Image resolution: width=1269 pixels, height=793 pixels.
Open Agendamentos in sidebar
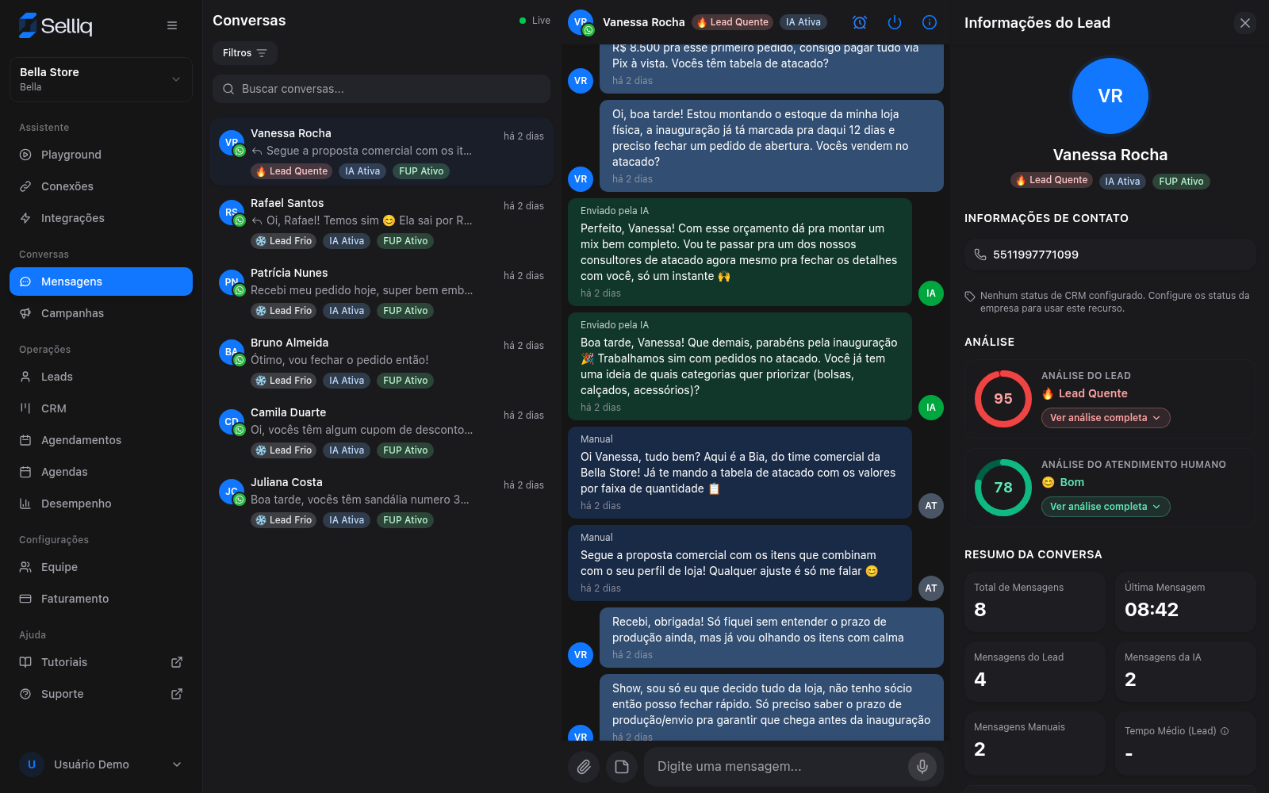tap(101, 440)
